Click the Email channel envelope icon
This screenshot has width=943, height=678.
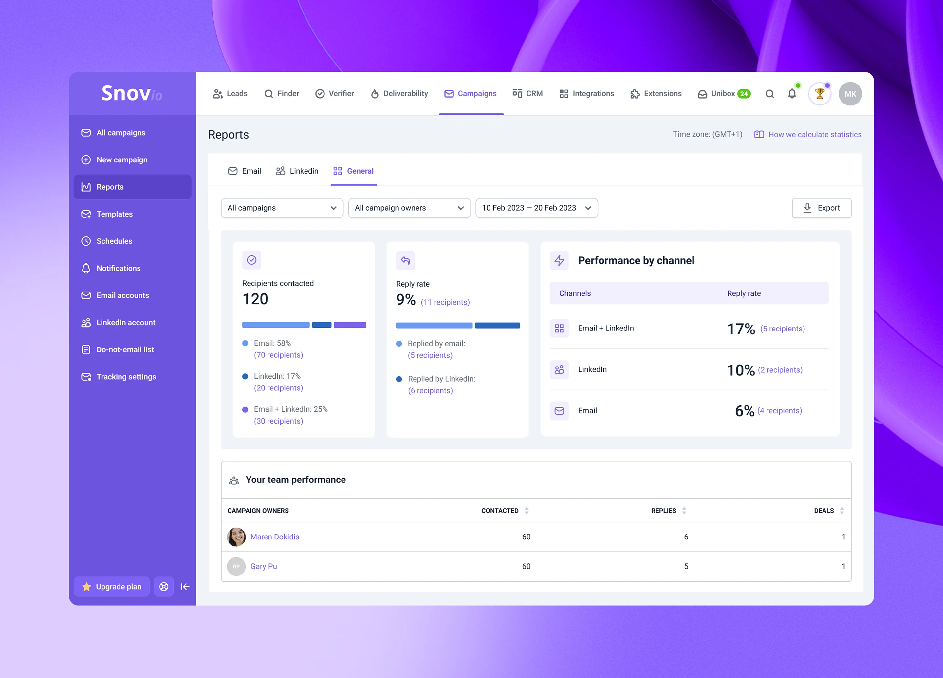pos(559,411)
